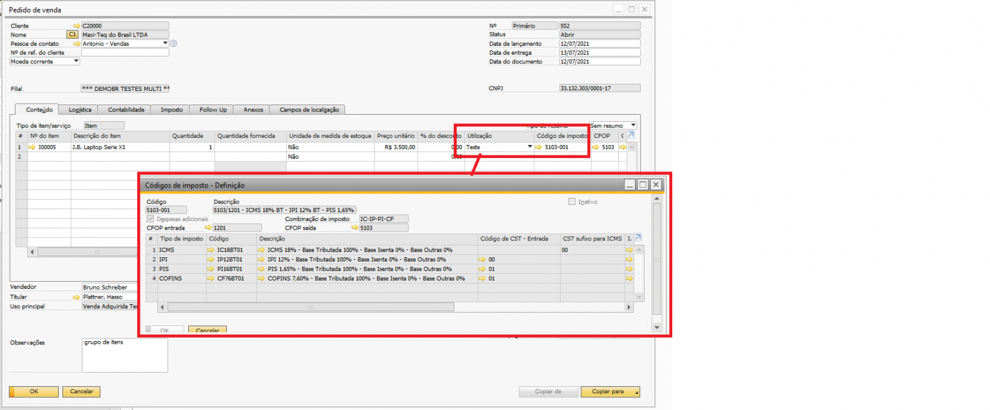Click the Observações text field
The height and width of the screenshot is (410, 990).
point(124,355)
